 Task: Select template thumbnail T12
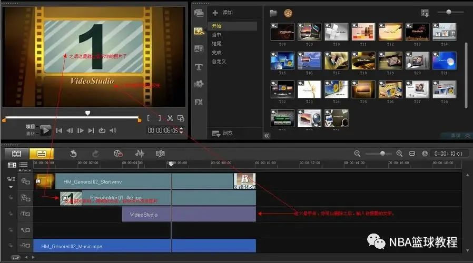pos(390,32)
